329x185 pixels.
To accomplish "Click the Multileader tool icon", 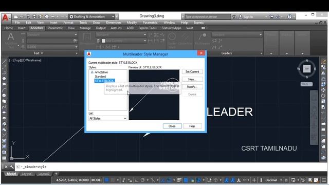I will click(202, 37).
